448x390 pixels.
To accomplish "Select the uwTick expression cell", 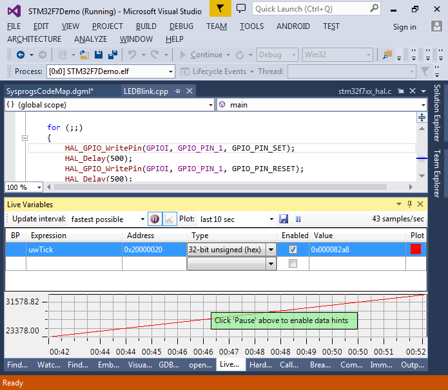I will coord(74,250).
